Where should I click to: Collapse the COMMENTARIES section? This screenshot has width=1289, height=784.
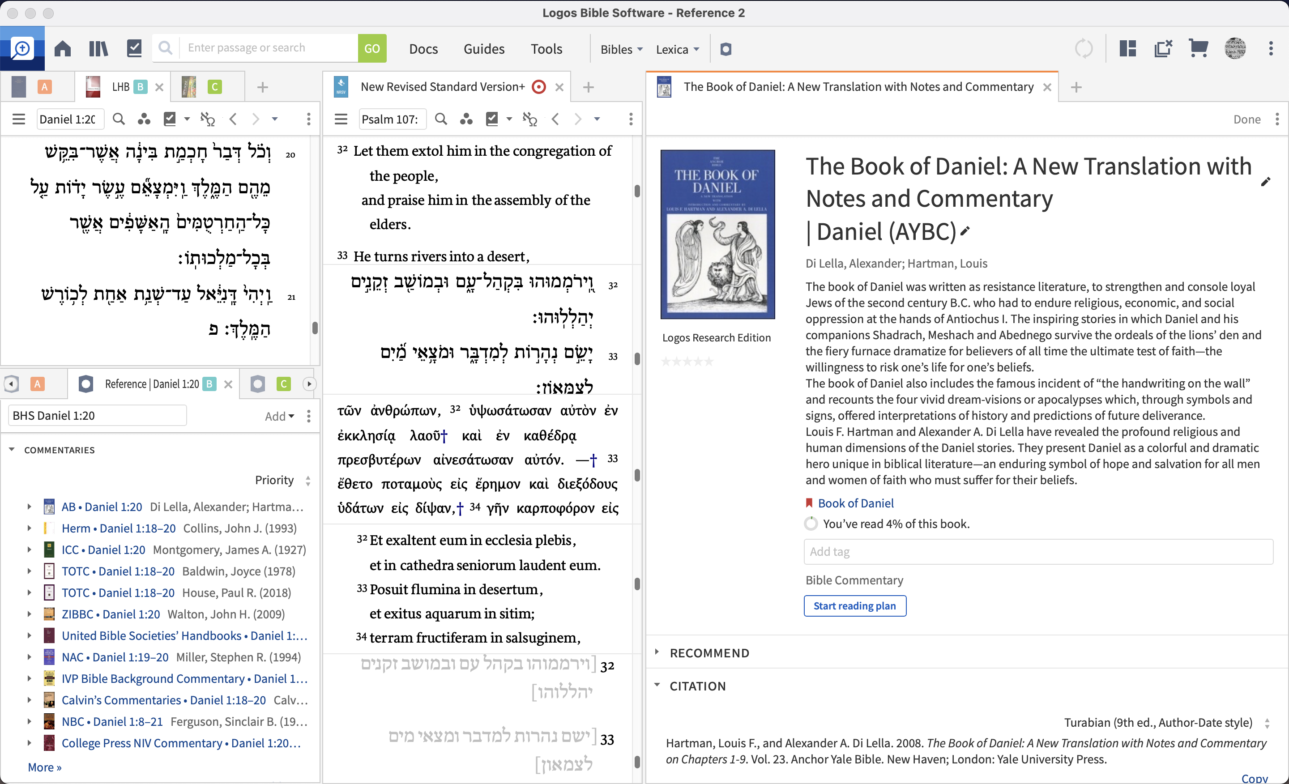tap(12, 449)
